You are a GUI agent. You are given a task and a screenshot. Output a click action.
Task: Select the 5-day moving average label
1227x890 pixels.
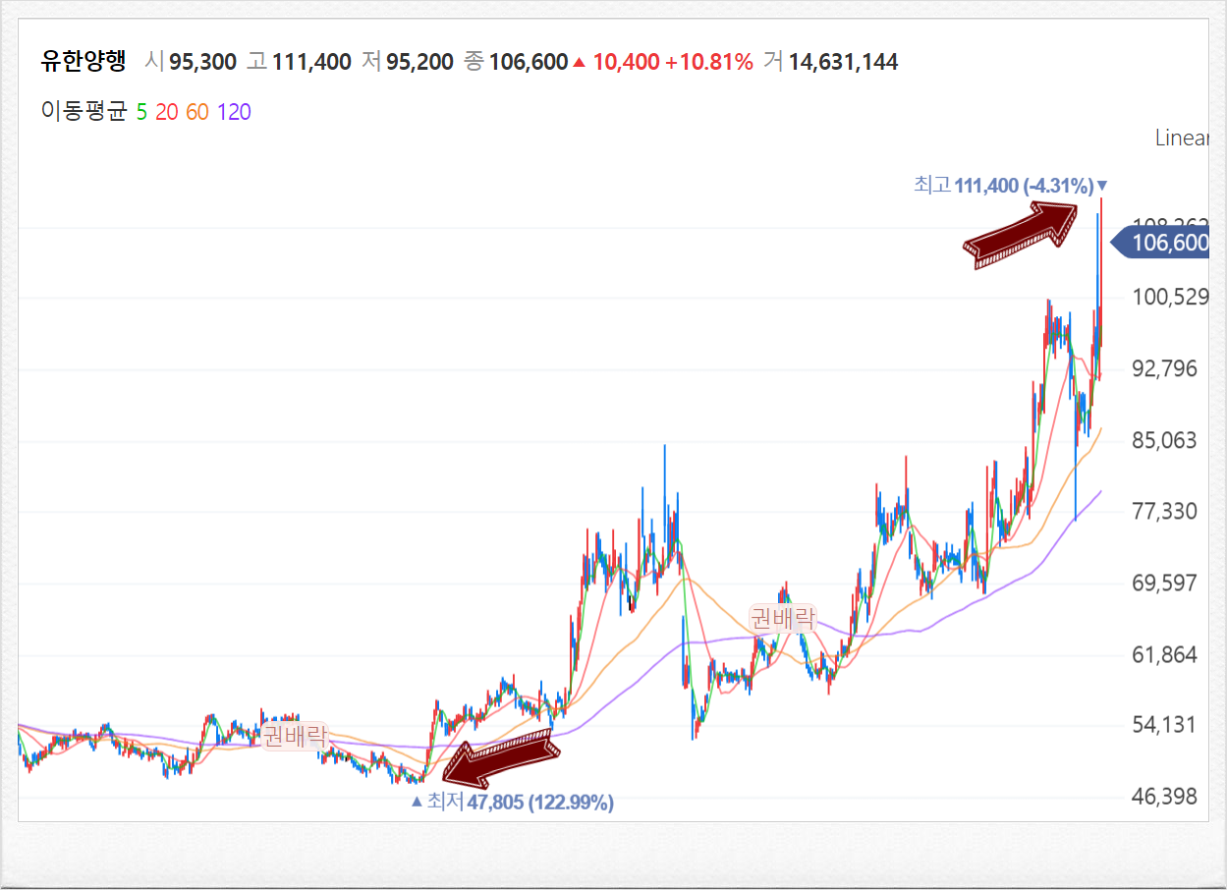tap(141, 112)
